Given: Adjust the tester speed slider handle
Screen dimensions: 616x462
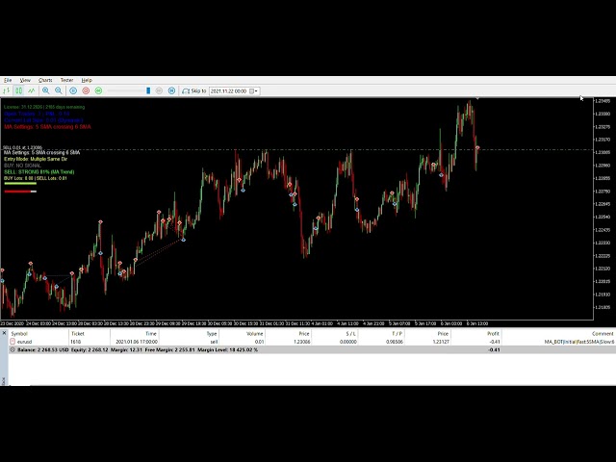Looking at the screenshot, I should [148, 90].
